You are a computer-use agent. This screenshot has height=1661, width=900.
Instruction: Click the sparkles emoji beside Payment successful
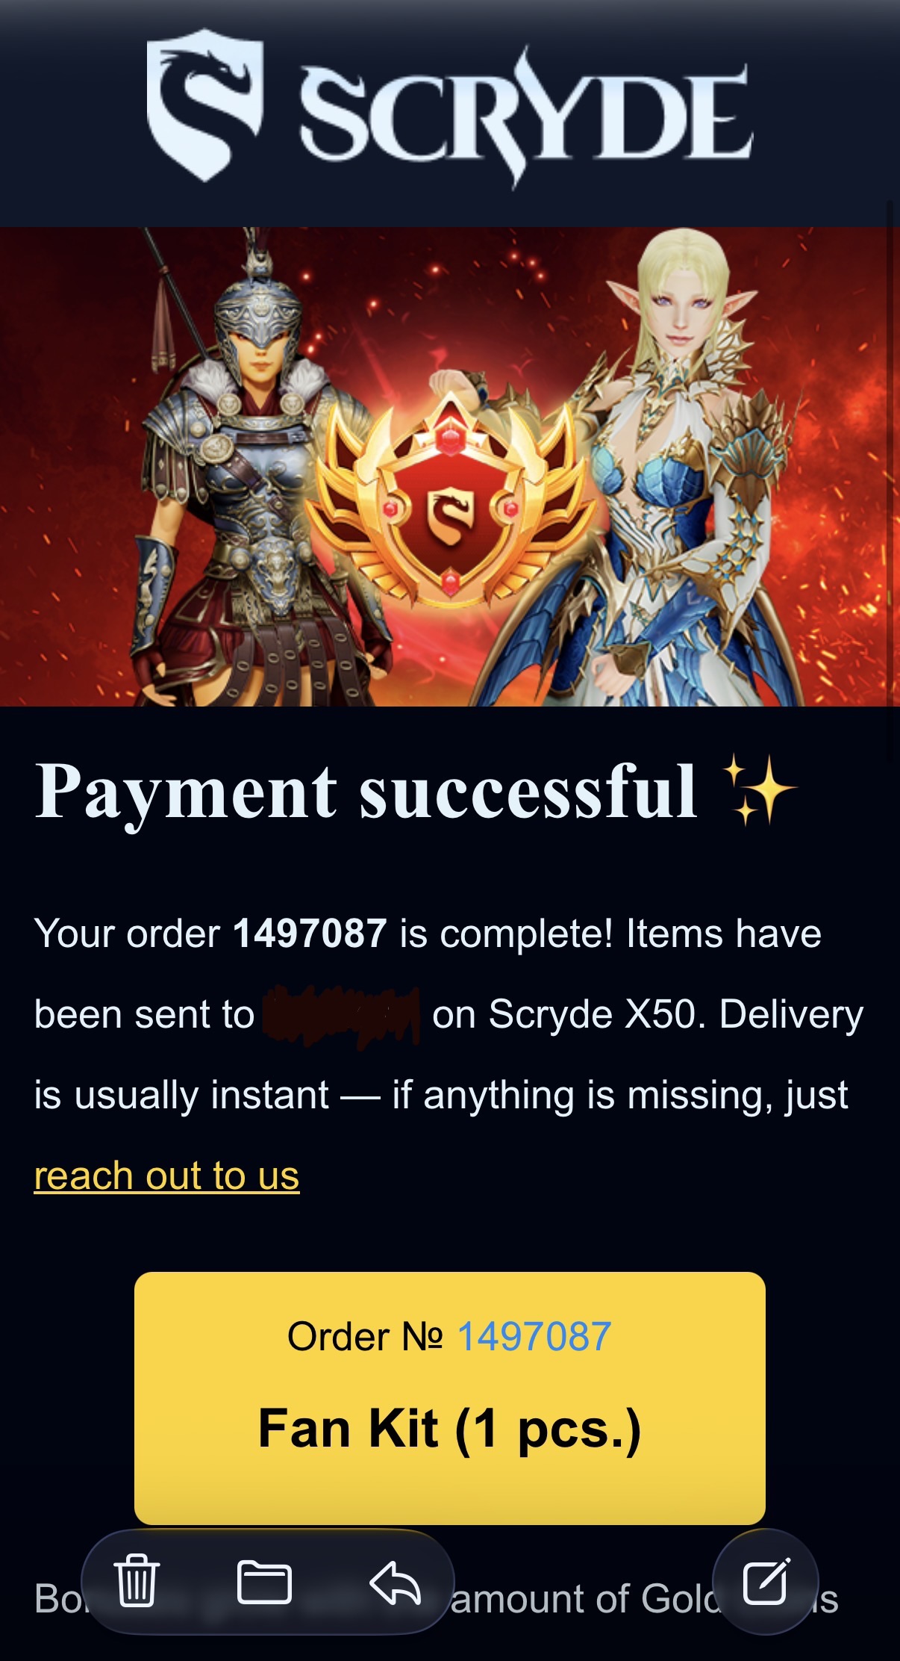point(760,790)
